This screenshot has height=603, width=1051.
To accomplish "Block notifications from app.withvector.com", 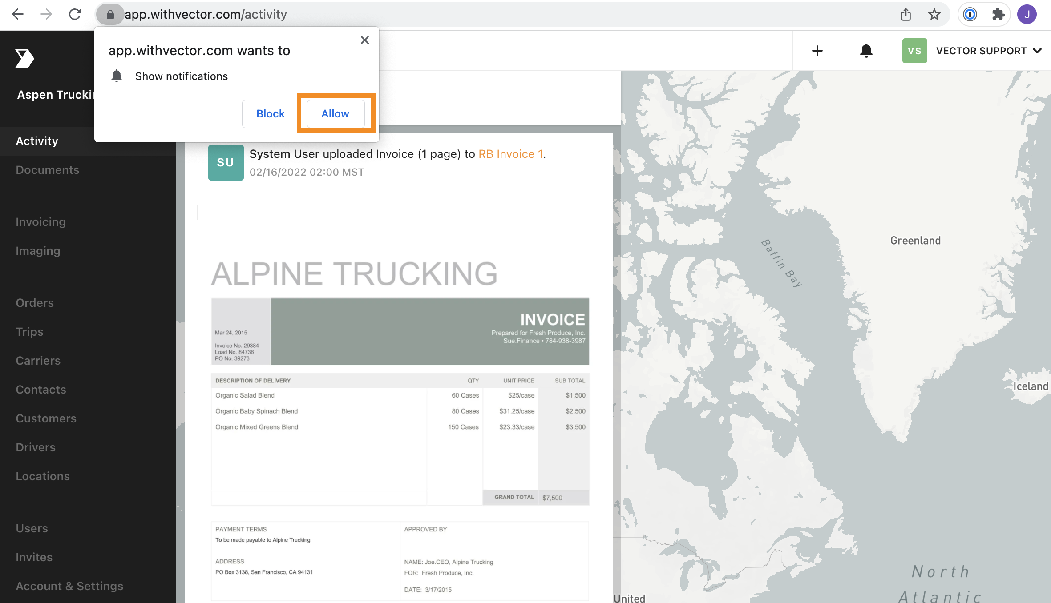I will [270, 114].
